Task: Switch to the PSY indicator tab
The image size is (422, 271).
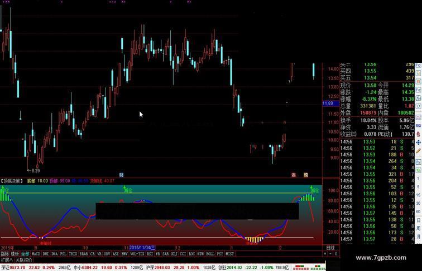Action: coord(220,254)
